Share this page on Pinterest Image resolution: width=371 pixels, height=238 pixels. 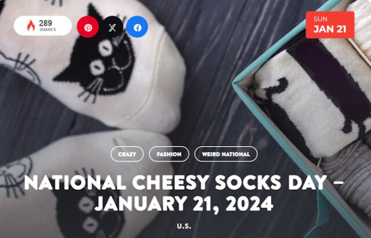coord(88,27)
